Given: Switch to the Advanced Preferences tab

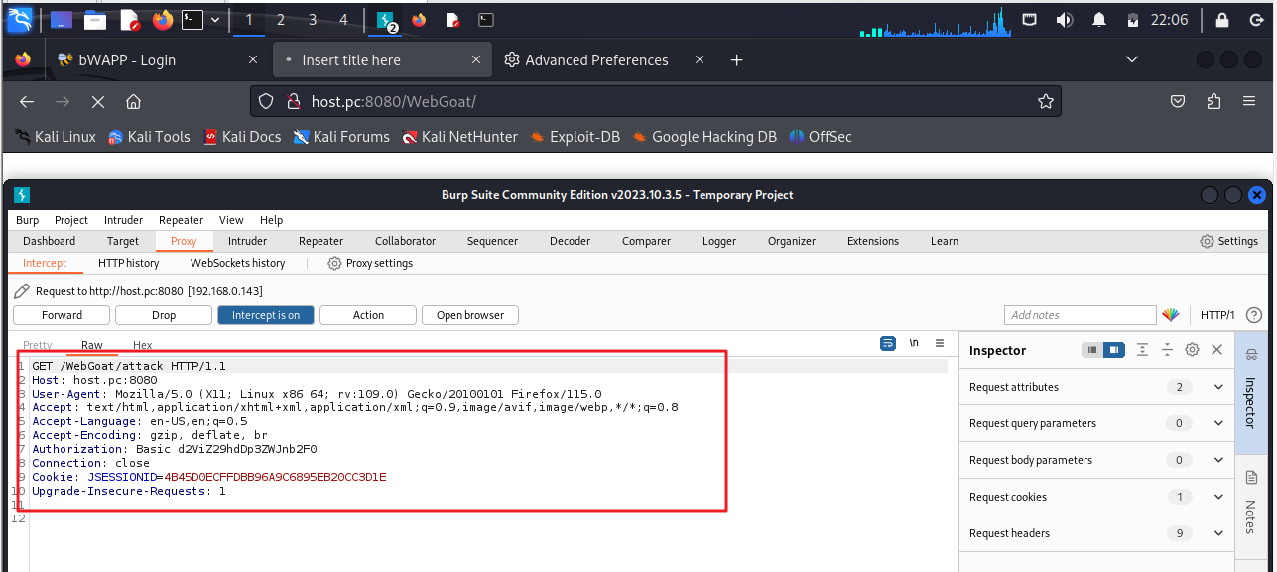Looking at the screenshot, I should click(x=596, y=60).
